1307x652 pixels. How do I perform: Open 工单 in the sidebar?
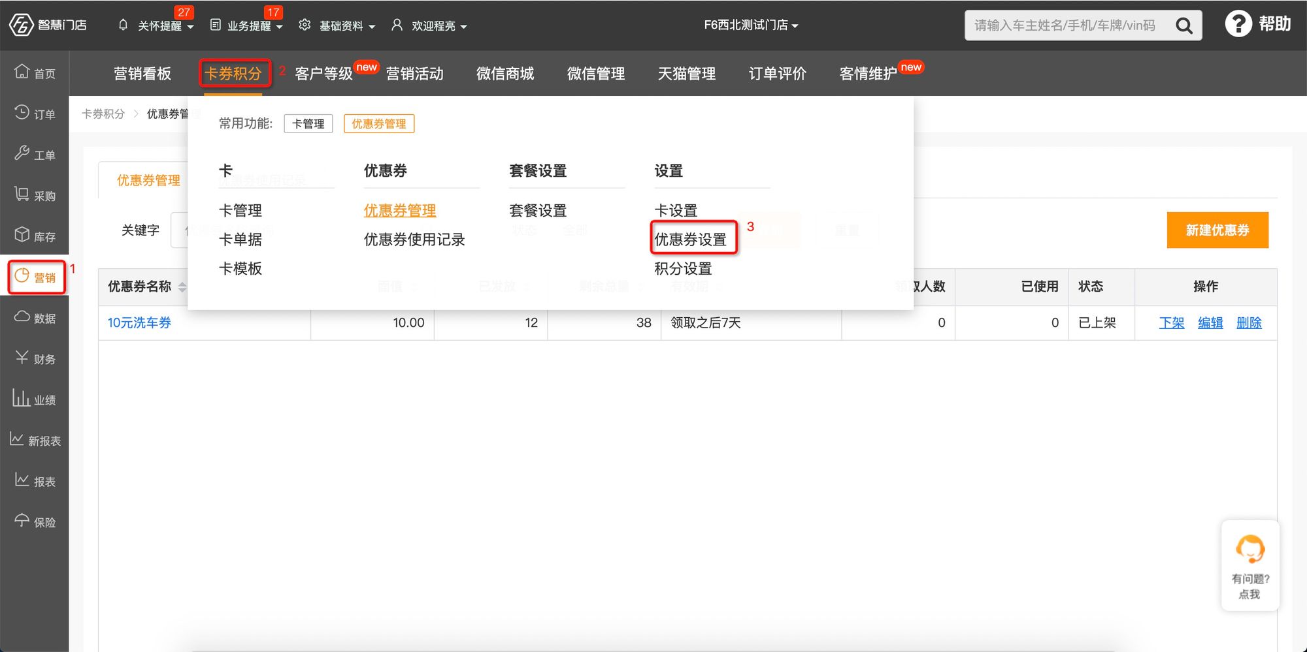(x=35, y=154)
